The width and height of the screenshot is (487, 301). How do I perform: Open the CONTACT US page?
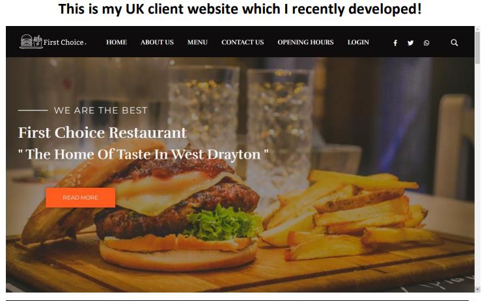pos(243,42)
